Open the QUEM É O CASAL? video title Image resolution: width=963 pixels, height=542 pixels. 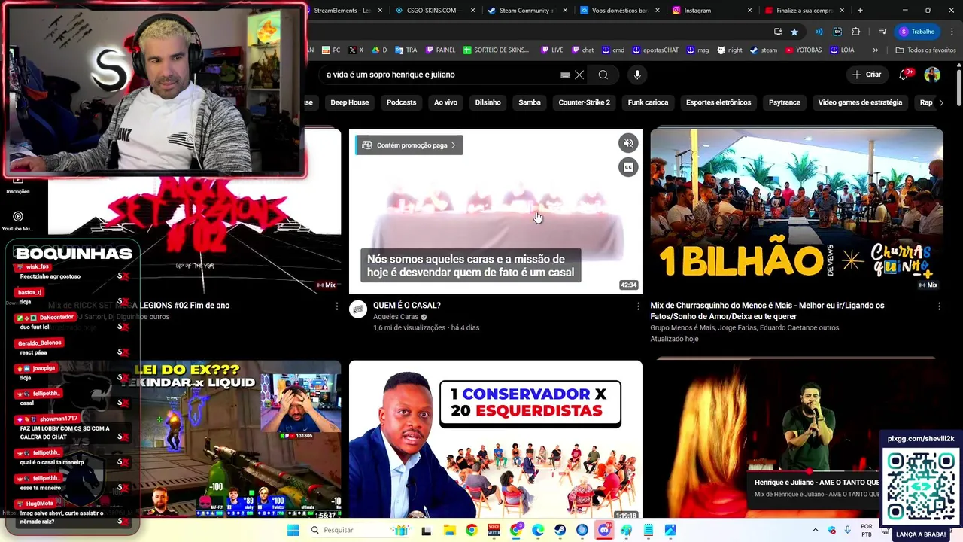(x=407, y=306)
